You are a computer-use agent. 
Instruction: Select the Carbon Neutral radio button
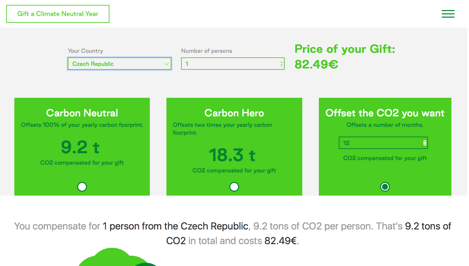click(82, 187)
